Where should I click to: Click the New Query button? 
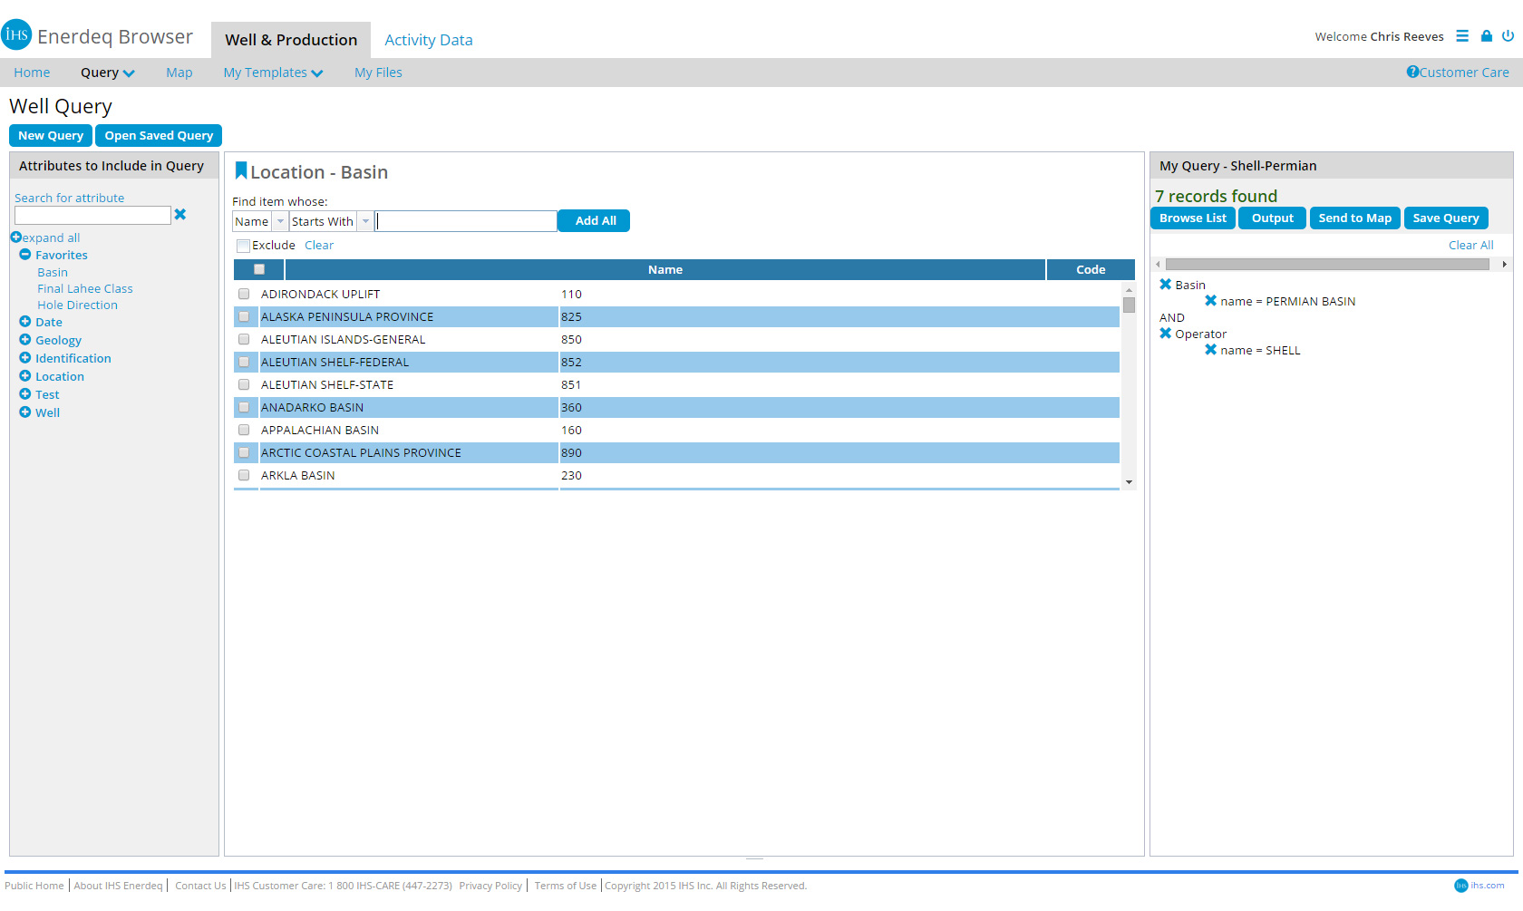click(x=51, y=135)
